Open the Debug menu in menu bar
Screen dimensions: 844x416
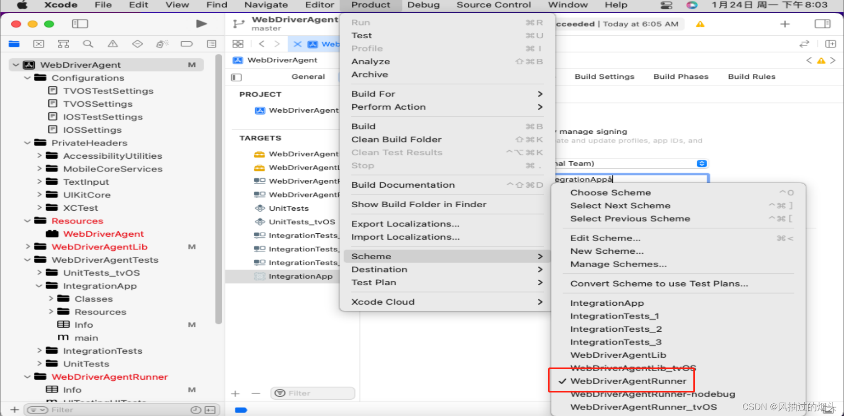423,5
